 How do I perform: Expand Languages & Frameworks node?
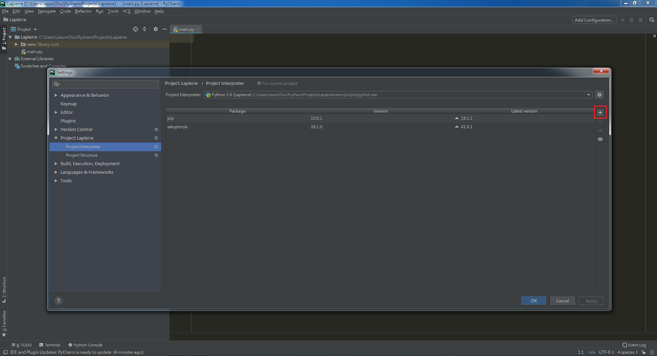coord(56,172)
